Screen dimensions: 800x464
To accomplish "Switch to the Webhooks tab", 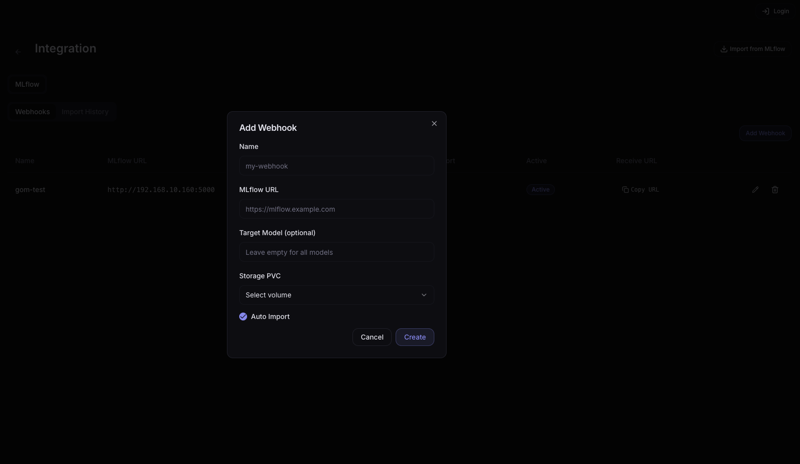I will pos(32,112).
